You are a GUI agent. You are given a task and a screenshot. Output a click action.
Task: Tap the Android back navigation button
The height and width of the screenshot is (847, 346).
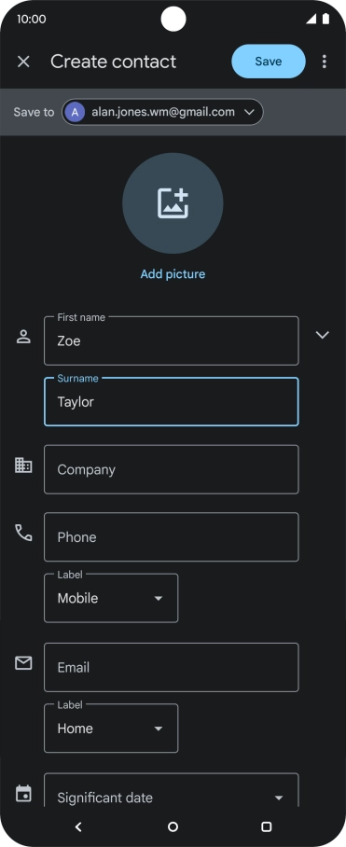(x=79, y=826)
